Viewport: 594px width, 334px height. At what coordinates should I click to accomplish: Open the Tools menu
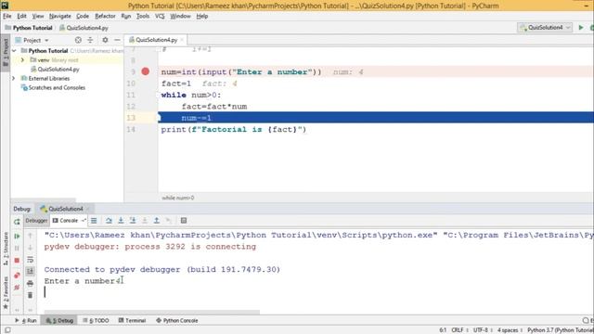coord(143,16)
